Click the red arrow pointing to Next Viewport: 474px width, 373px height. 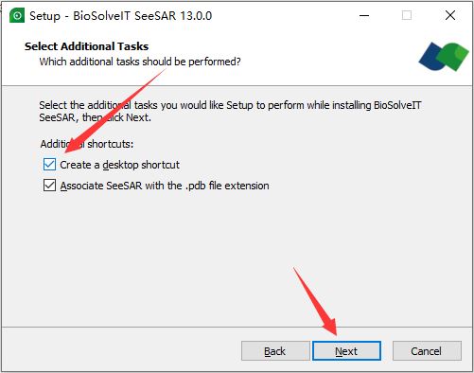315,302
